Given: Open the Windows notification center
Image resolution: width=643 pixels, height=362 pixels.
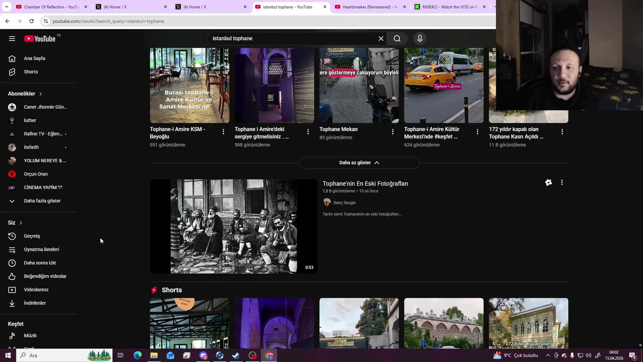Looking at the screenshot, I should [x=632, y=355].
